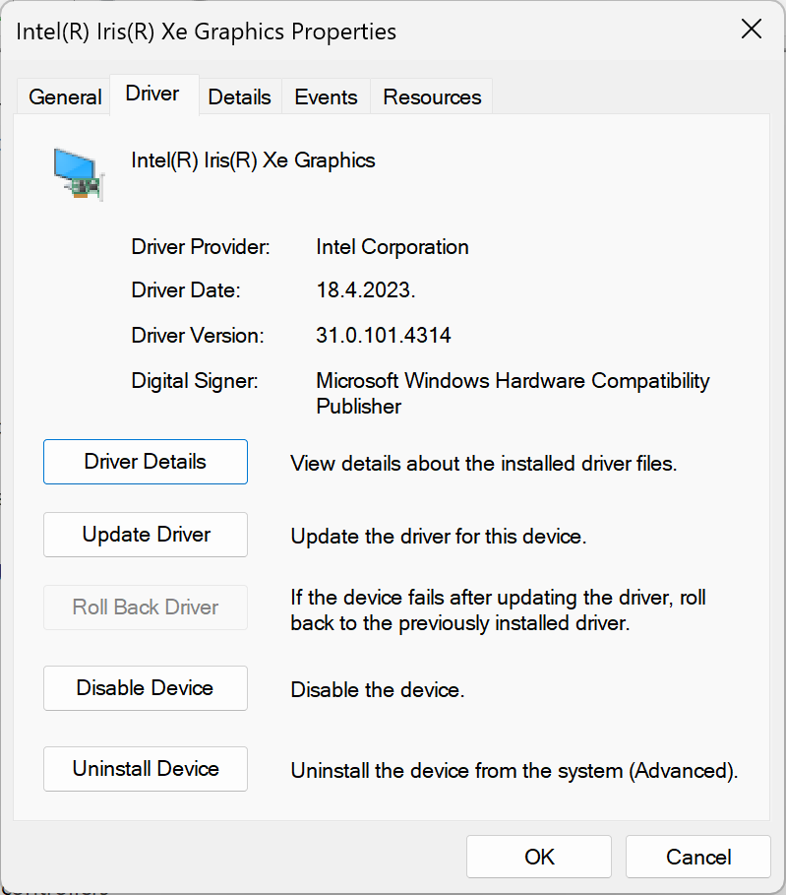Confirm with the OK button
The height and width of the screenshot is (895, 786).
(x=539, y=857)
